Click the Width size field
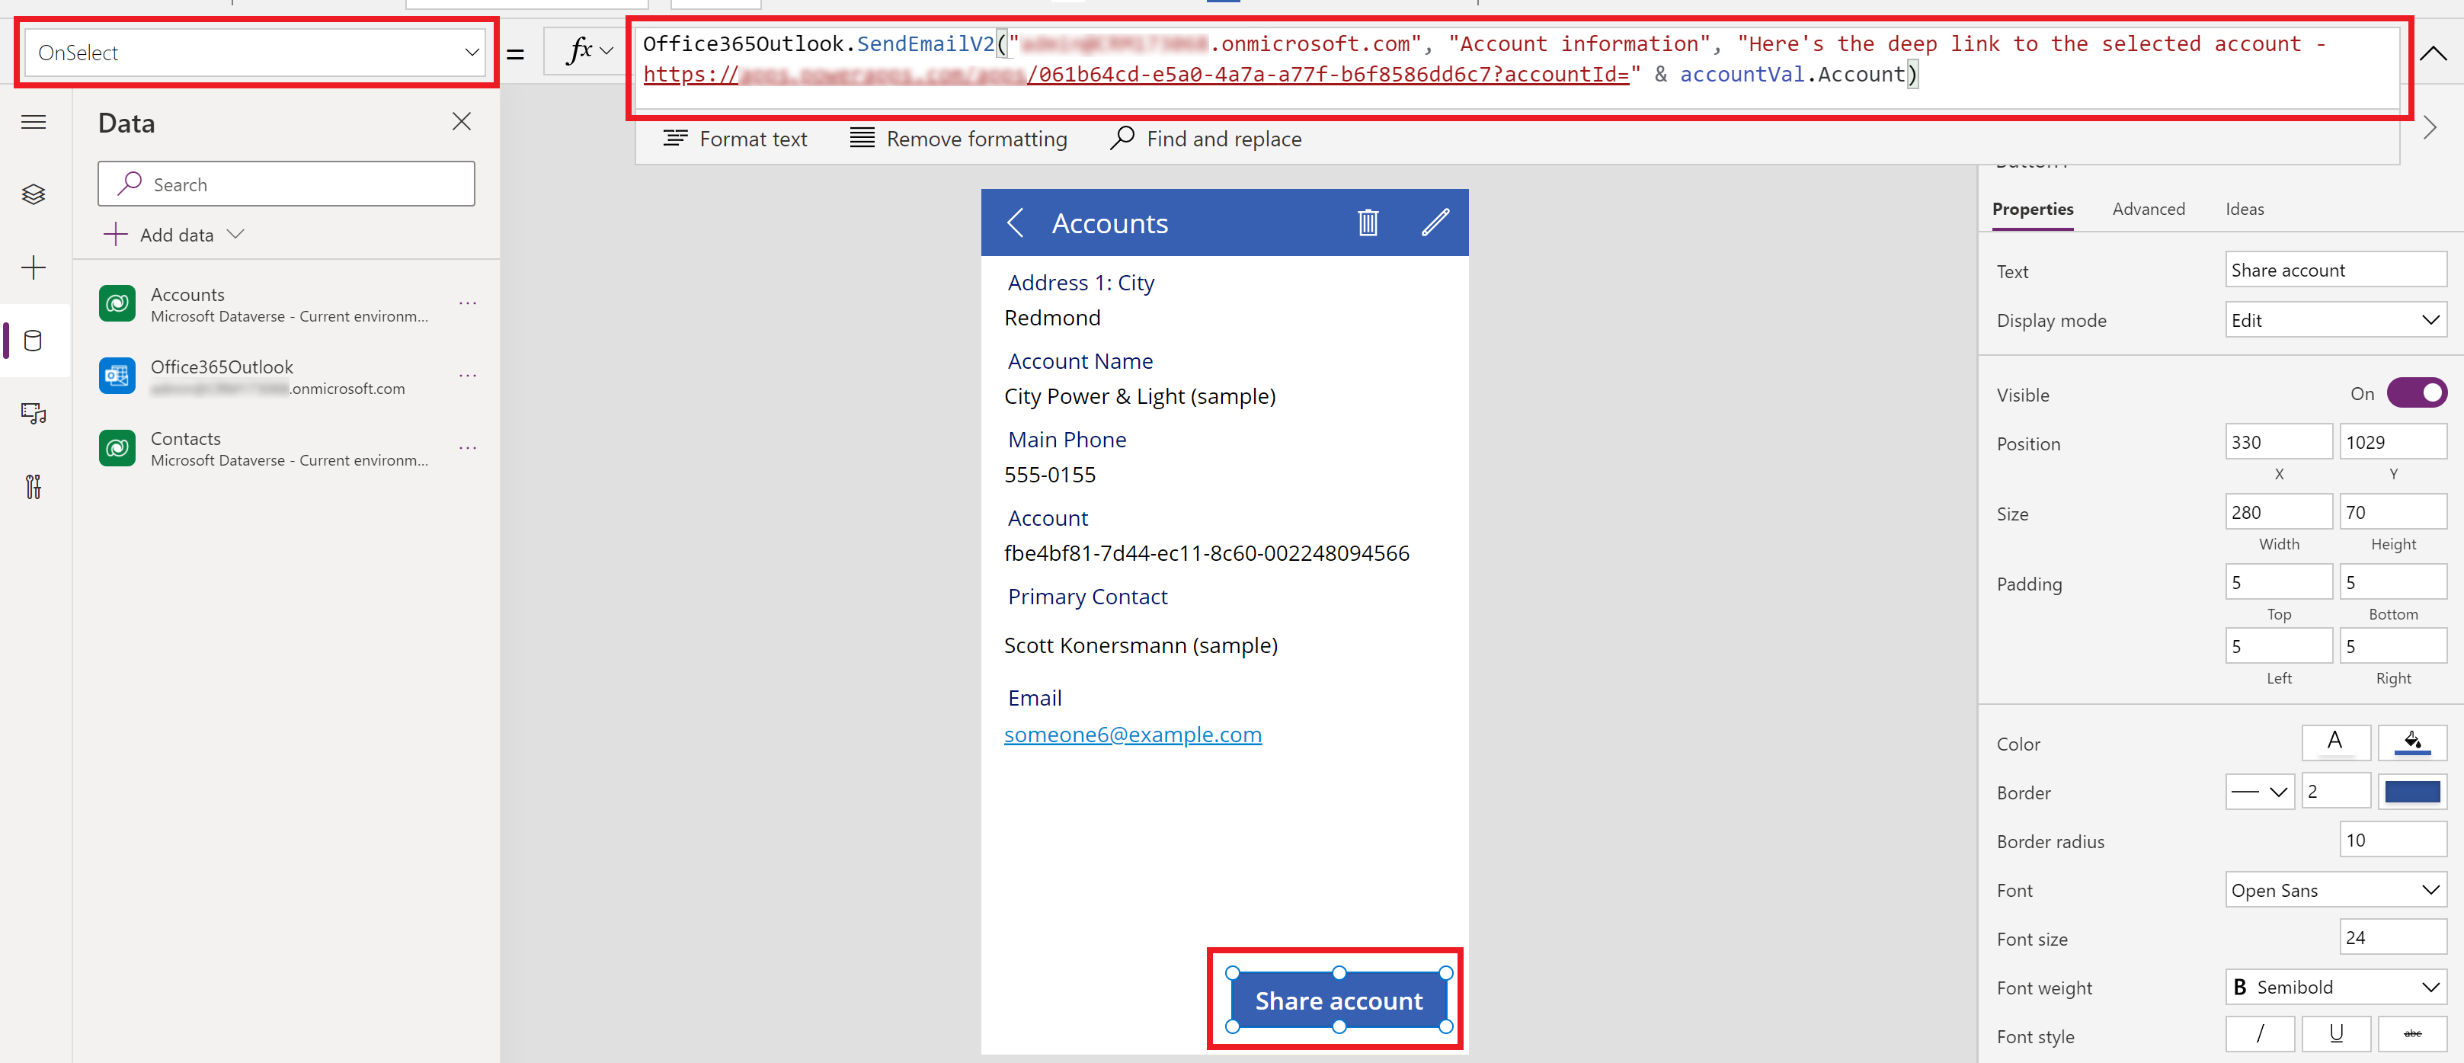Image resolution: width=2464 pixels, height=1063 pixels. coord(2278,512)
